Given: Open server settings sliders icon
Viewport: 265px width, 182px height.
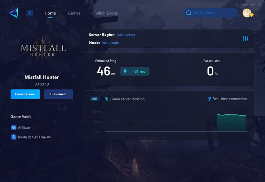Looking at the screenshot, I should (x=245, y=39).
